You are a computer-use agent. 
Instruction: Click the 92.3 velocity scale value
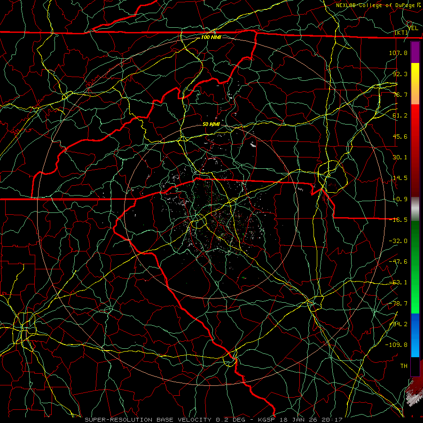coord(400,74)
